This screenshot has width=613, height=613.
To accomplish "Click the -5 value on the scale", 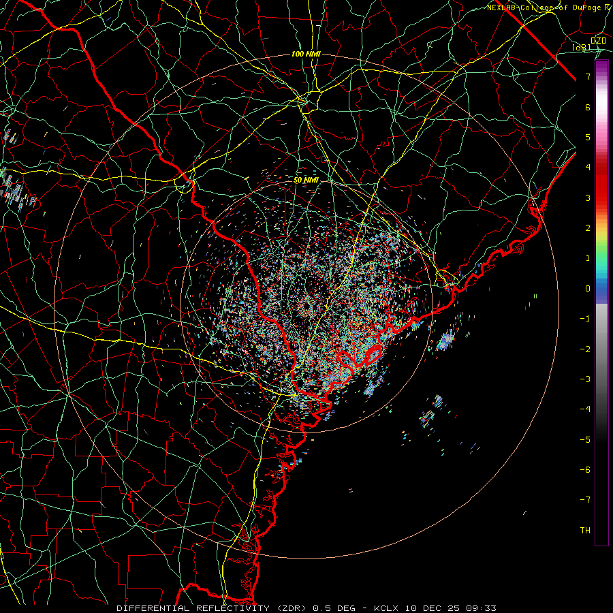I will (x=585, y=439).
